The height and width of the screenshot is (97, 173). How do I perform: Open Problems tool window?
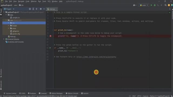[32, 93]
